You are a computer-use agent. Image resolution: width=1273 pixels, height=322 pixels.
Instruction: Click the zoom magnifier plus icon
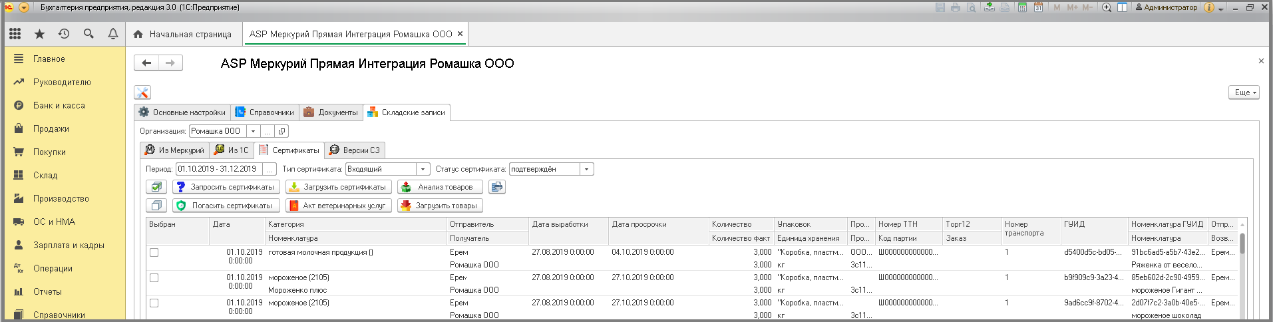coord(1107,7)
